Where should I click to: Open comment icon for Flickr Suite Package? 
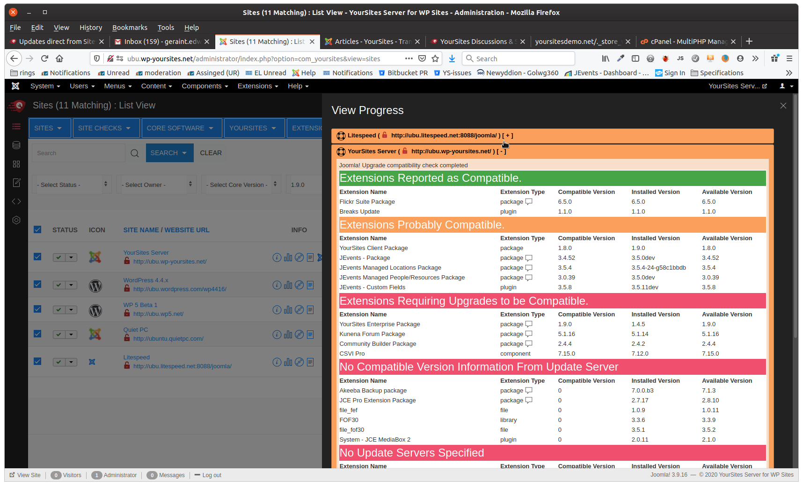point(529,202)
